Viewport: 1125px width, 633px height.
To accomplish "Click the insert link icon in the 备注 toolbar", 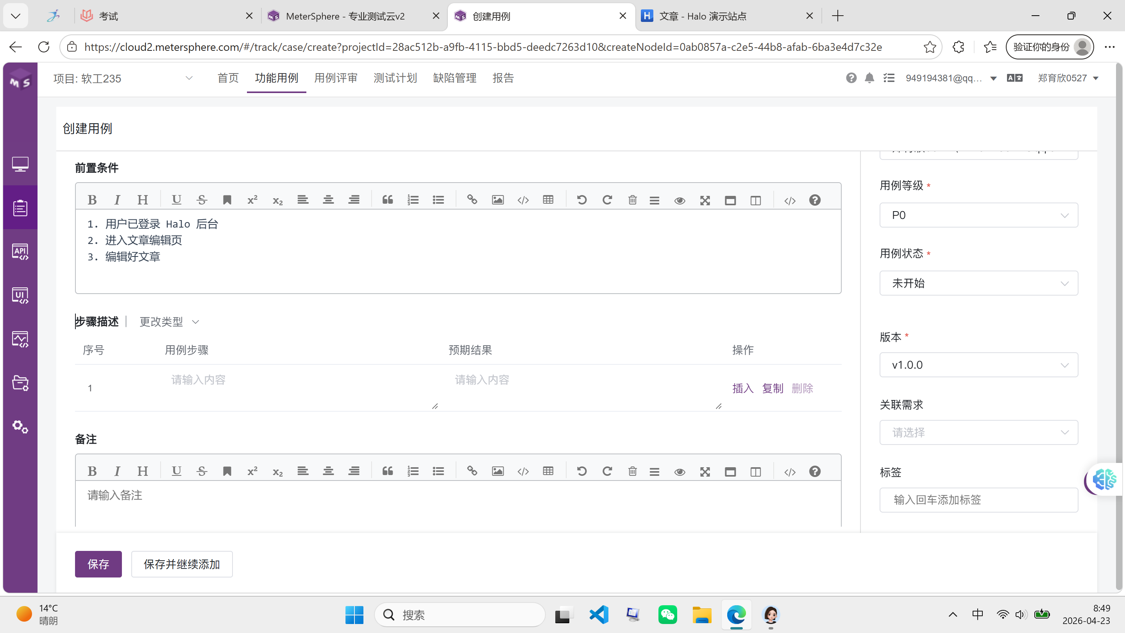I will pyautogui.click(x=472, y=471).
